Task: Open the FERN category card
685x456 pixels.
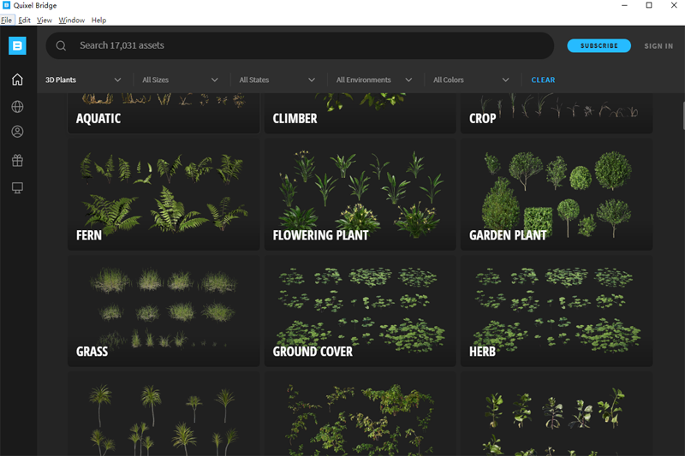Action: point(164,194)
